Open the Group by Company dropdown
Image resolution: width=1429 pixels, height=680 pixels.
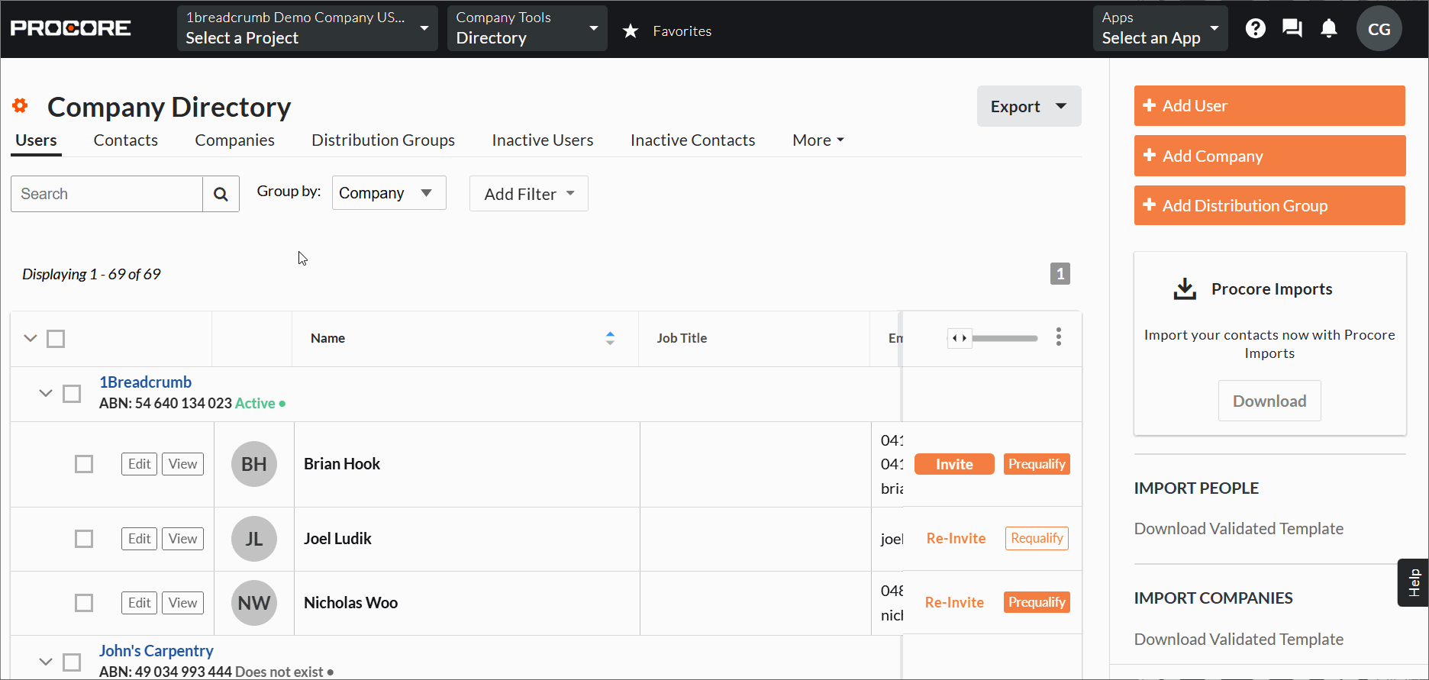(x=389, y=193)
